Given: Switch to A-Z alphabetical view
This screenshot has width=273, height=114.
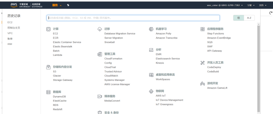Looking at the screenshot, I should pos(249,18).
